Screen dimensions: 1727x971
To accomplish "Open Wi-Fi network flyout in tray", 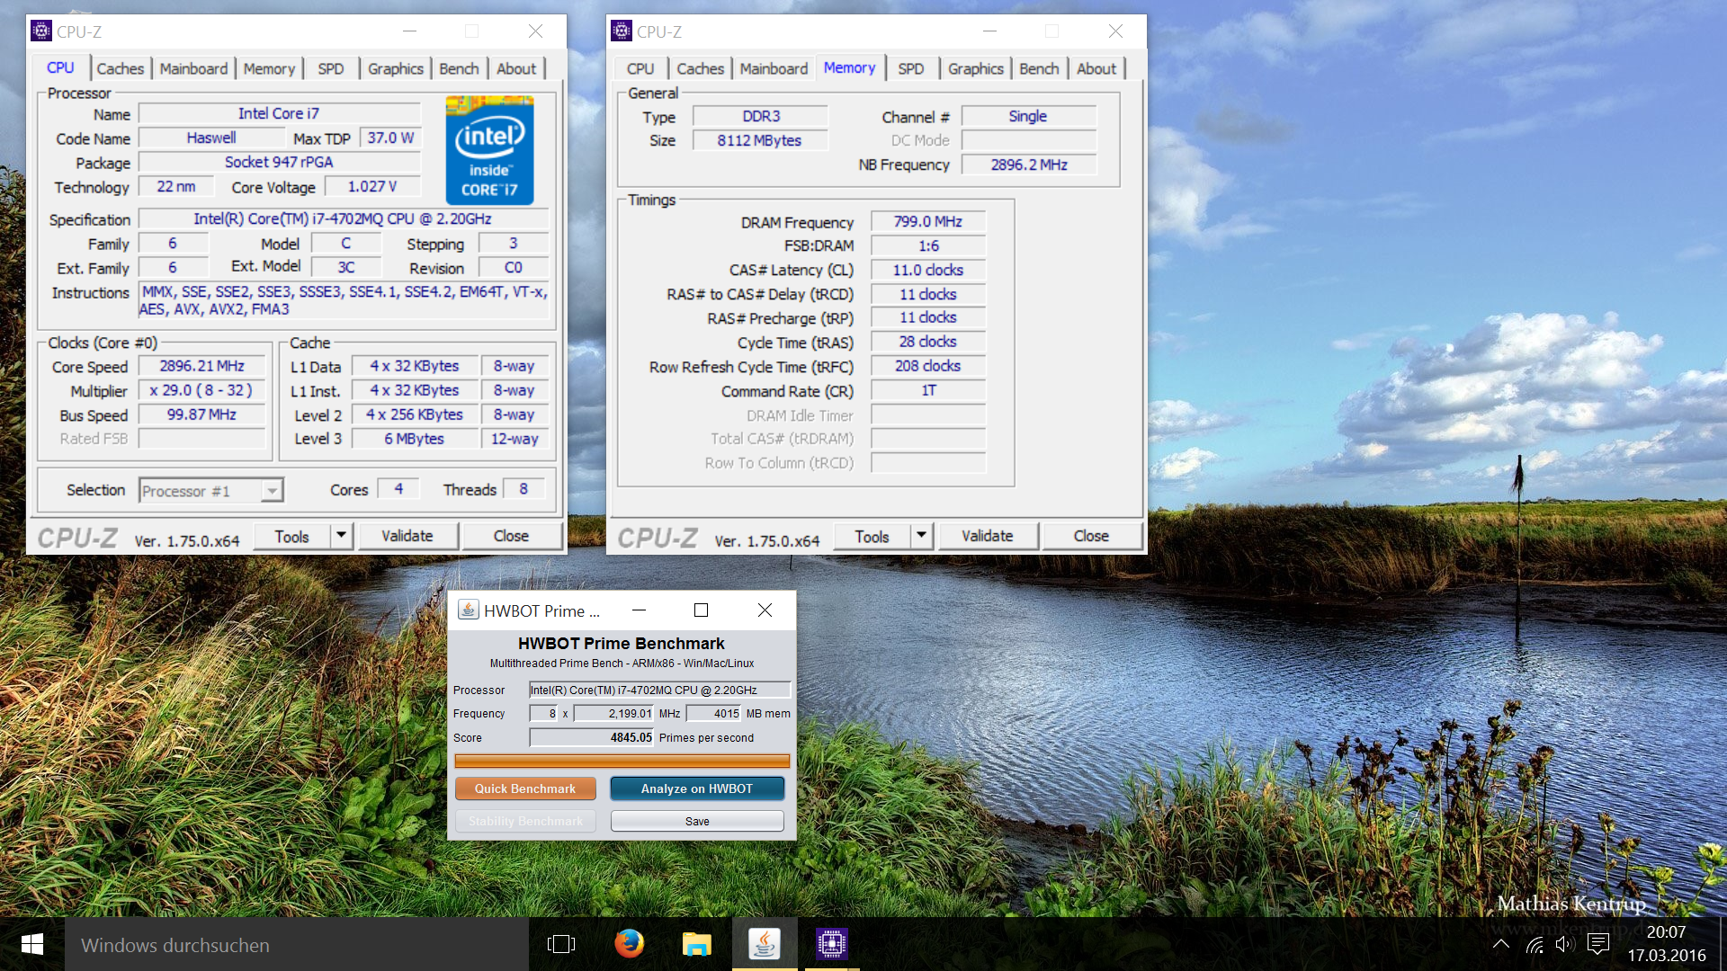I will (1535, 944).
